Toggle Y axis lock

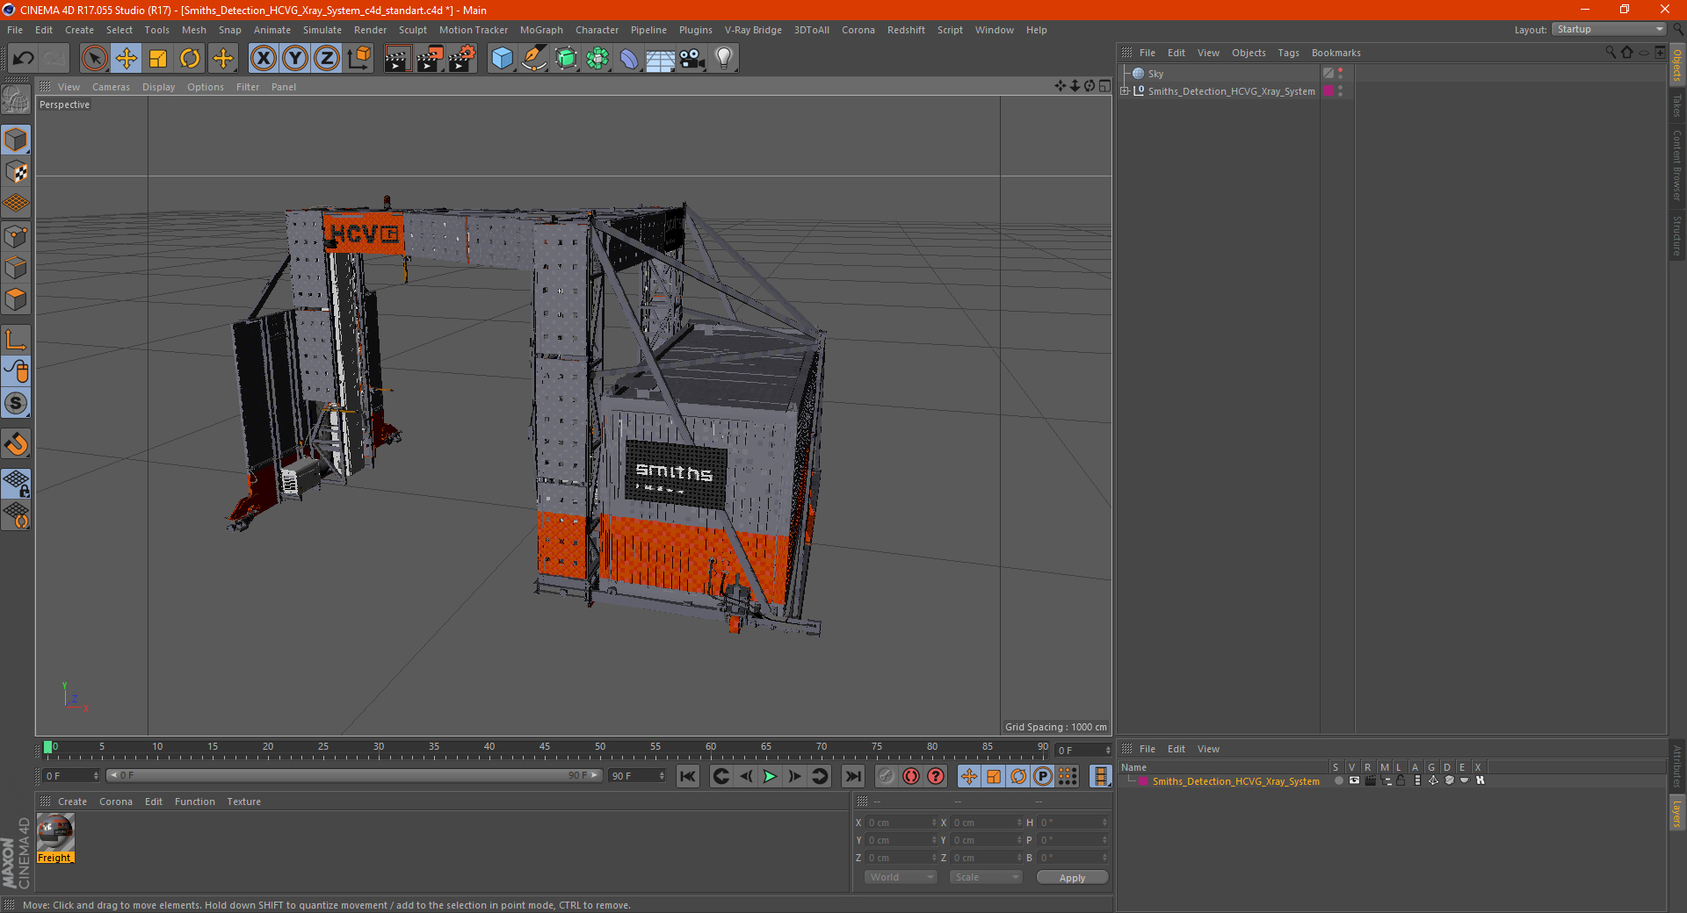point(295,59)
